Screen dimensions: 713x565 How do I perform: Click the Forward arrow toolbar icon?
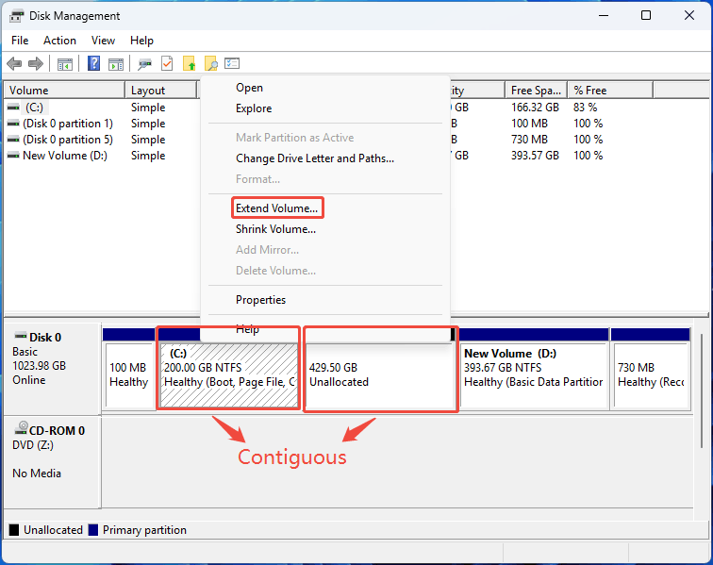click(x=36, y=64)
